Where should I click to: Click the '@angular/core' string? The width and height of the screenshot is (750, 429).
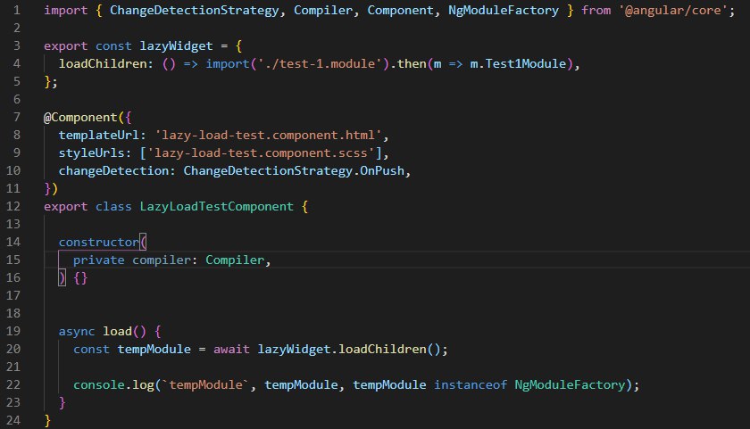click(x=673, y=10)
